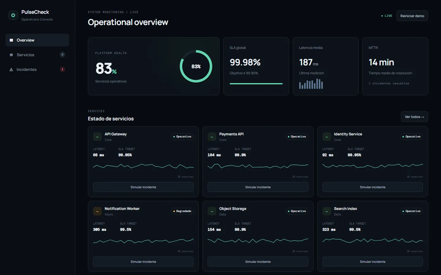The image size is (441, 275).
Task: Click the API Gateway Operativo badge
Action: [x=182, y=137]
